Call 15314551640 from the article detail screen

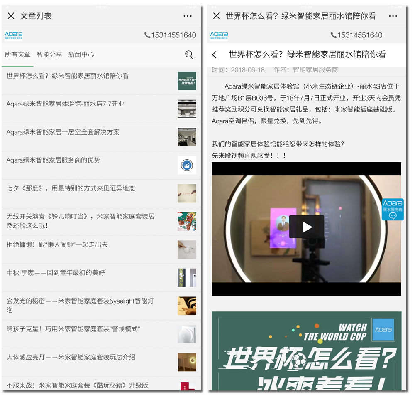click(356, 35)
